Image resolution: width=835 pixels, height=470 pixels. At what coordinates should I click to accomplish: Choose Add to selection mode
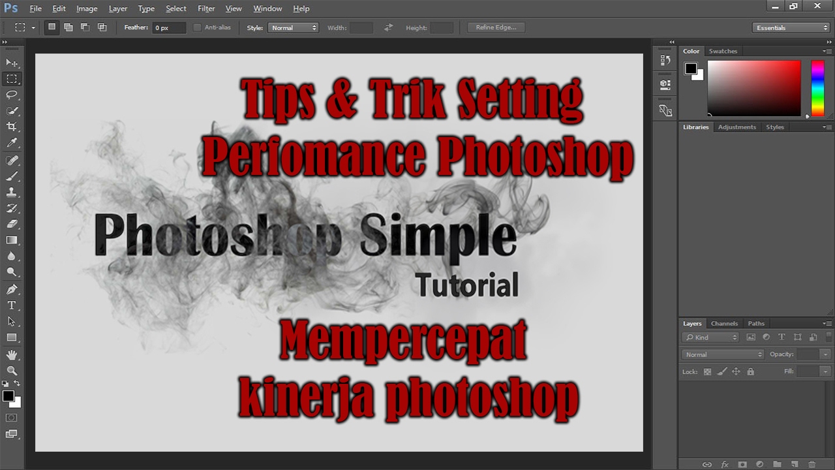[68, 27]
